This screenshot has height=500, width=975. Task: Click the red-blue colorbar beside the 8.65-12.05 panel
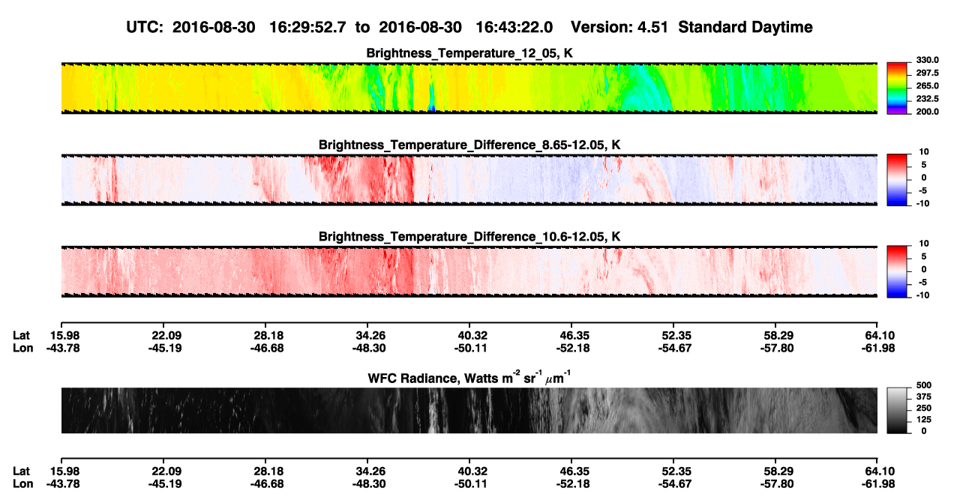[x=898, y=180]
